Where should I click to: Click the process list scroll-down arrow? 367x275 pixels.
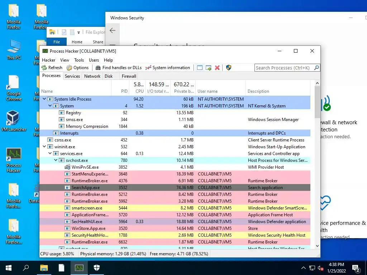coord(317,246)
